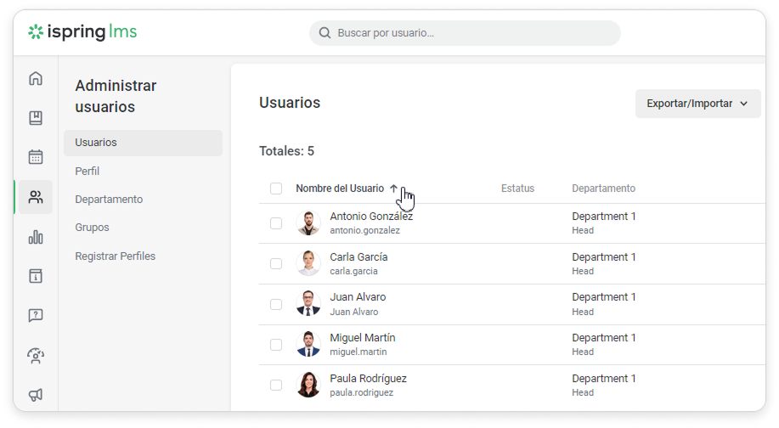Open the Registrar Perfiles link
This screenshot has height=428, width=779.
click(x=115, y=256)
